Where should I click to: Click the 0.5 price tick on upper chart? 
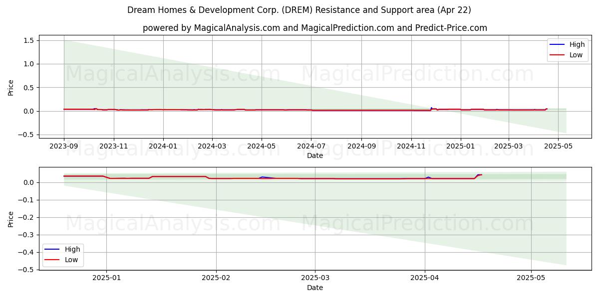pos(28,87)
